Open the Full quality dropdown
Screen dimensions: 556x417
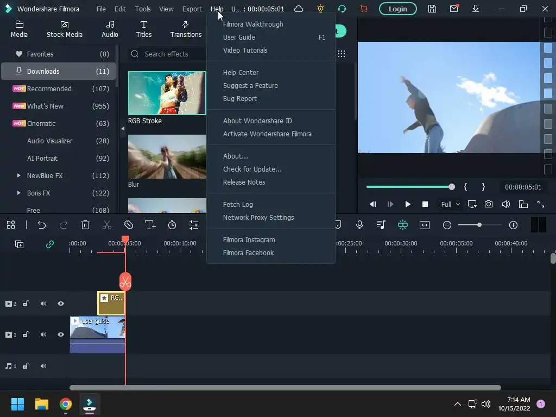point(450,204)
